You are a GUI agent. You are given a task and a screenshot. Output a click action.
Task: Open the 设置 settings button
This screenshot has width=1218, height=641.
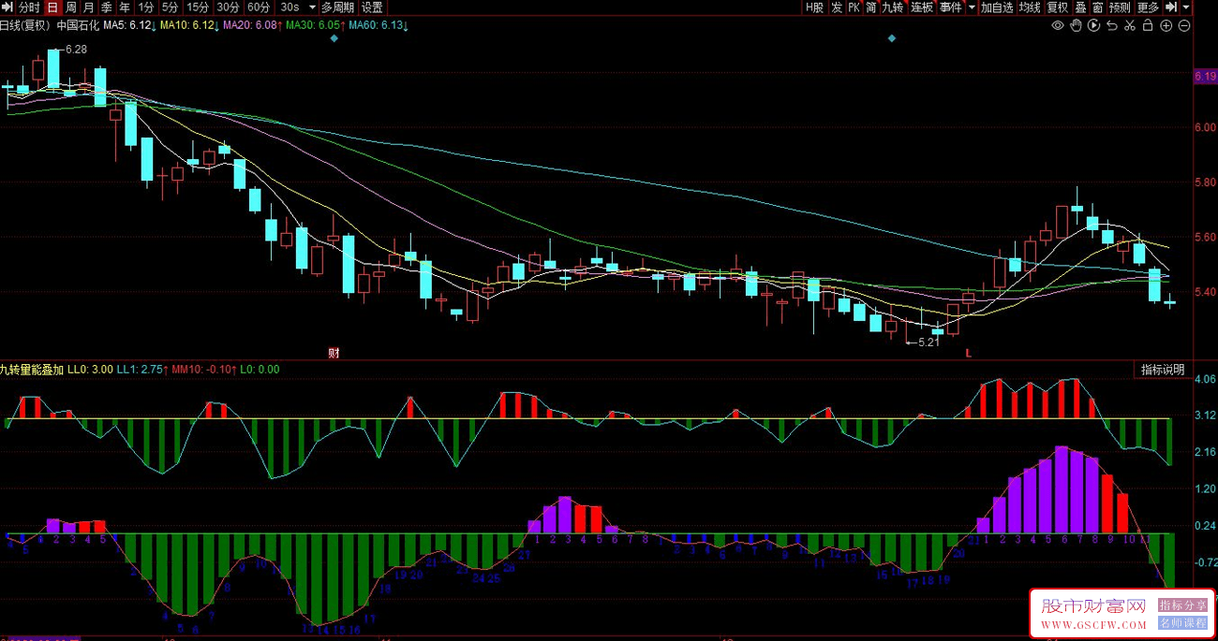pos(372,7)
